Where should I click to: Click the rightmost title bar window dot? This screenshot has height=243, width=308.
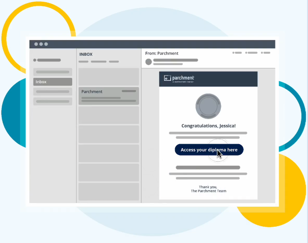(x=46, y=44)
